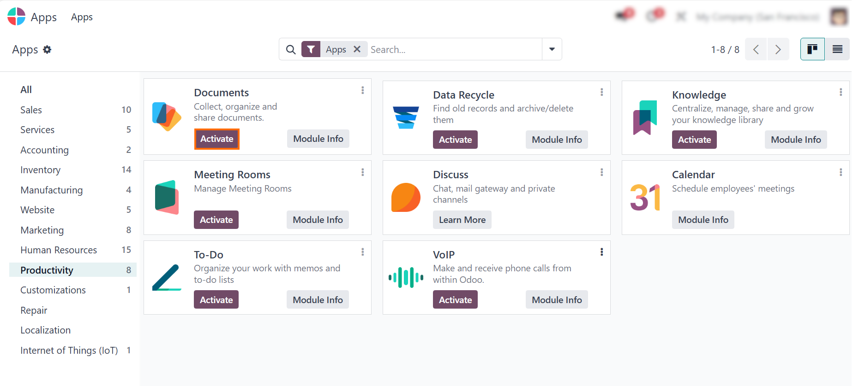Screen dimensions: 853x386
Task: Switch to List view
Action: pyautogui.click(x=837, y=49)
